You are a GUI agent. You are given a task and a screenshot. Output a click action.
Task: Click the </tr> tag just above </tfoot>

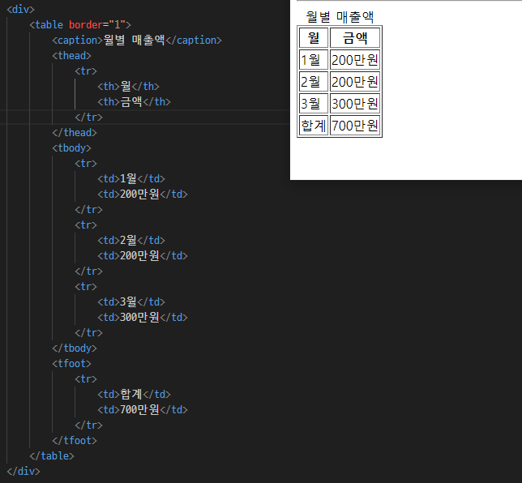[89, 425]
